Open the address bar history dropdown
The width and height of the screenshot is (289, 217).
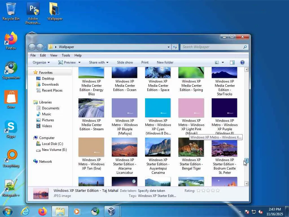pos(168,47)
